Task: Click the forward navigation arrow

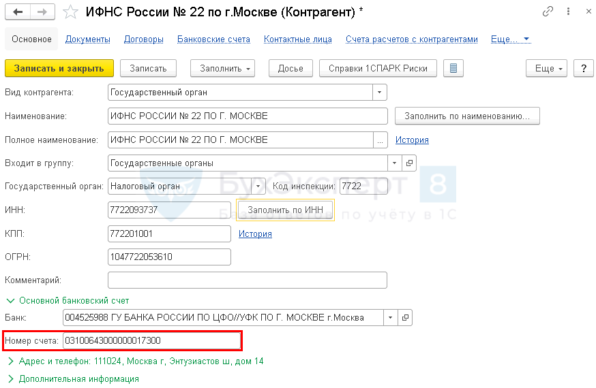Action: pyautogui.click(x=42, y=12)
